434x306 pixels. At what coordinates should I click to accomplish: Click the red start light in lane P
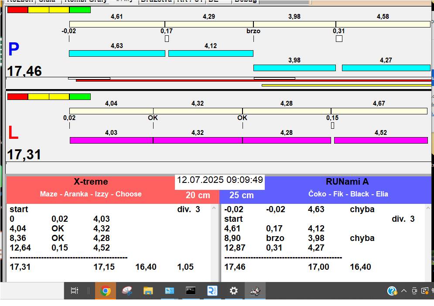point(17,10)
